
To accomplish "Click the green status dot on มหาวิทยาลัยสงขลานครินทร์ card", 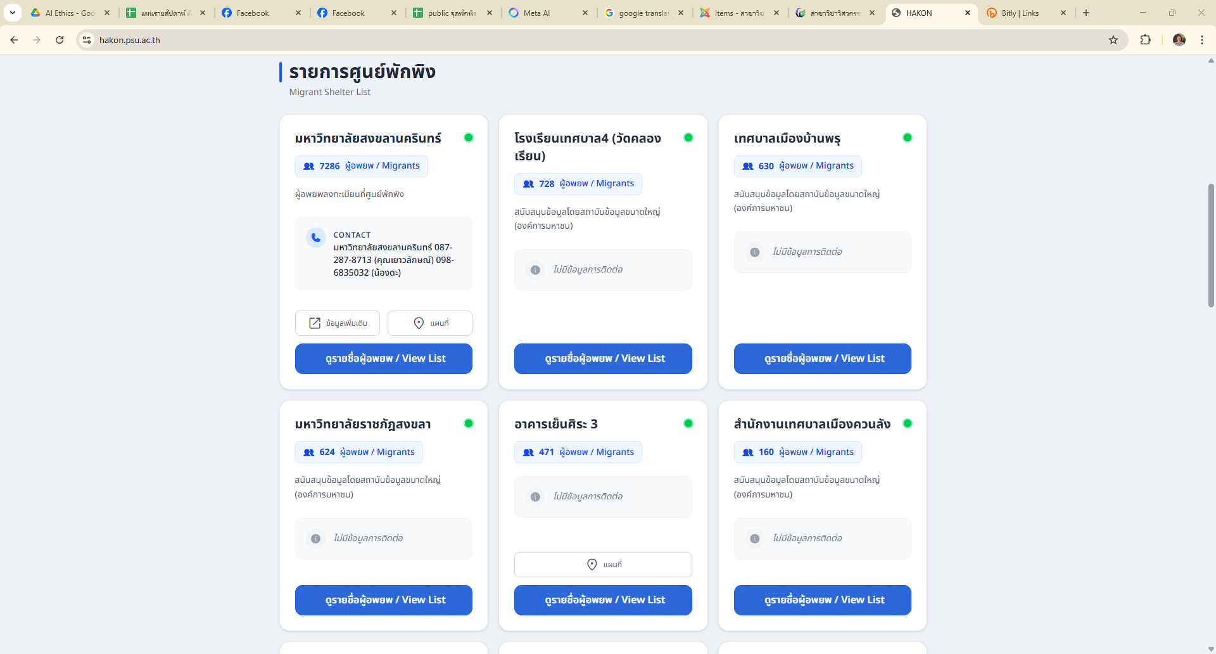I will pos(469,138).
